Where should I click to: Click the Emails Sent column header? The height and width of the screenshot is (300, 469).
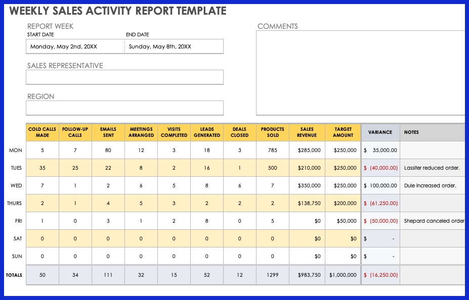[108, 132]
